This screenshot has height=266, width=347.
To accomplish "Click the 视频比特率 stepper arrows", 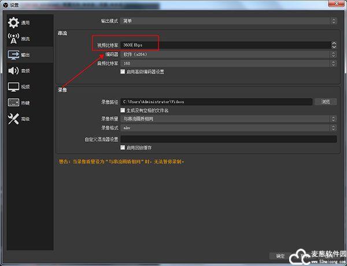I will [x=334, y=45].
